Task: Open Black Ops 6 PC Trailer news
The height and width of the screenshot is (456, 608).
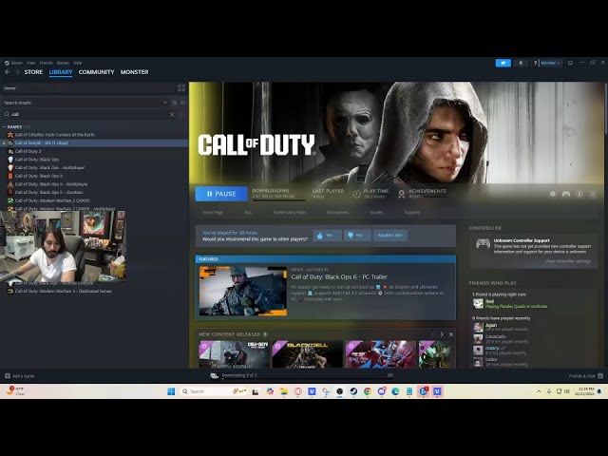Action: click(x=339, y=276)
